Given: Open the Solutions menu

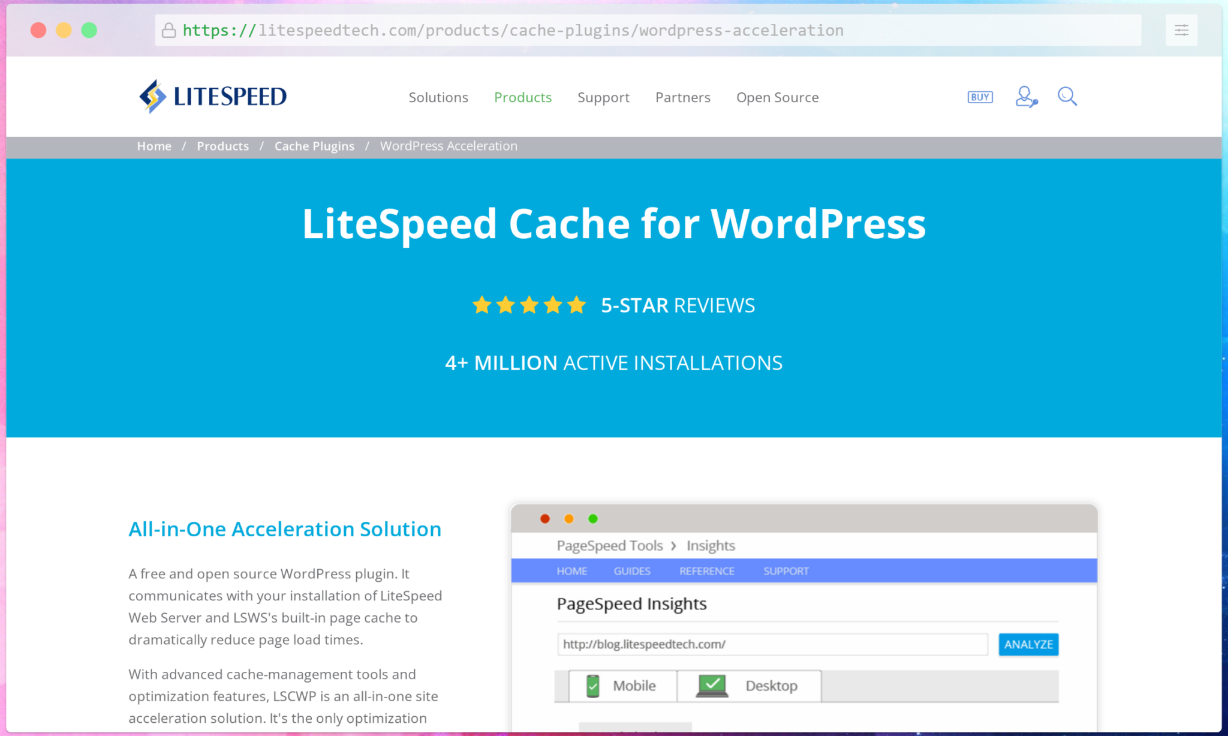Looking at the screenshot, I should [x=438, y=97].
